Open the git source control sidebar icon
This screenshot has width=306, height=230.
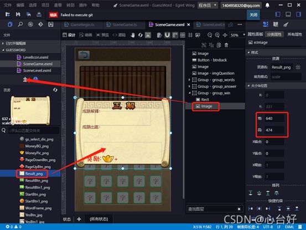pyautogui.click(x=40, y=24)
